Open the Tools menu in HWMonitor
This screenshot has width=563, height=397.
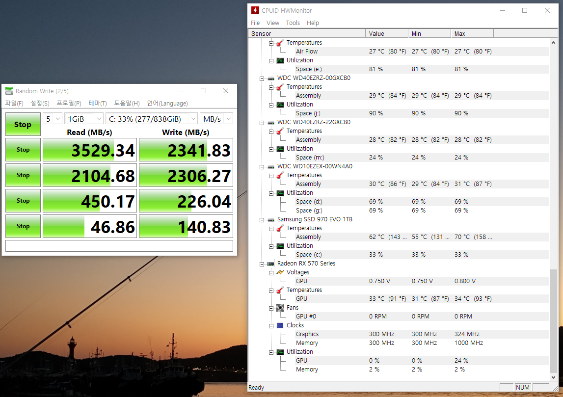click(293, 23)
